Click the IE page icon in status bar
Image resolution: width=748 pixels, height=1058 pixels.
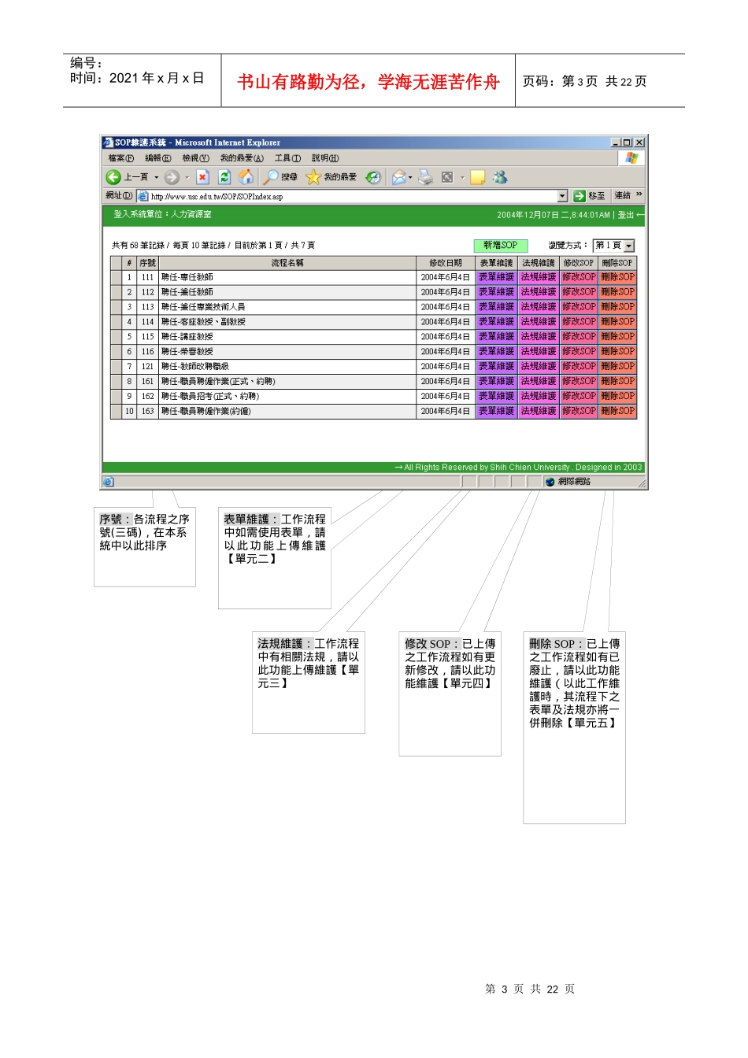(x=109, y=482)
